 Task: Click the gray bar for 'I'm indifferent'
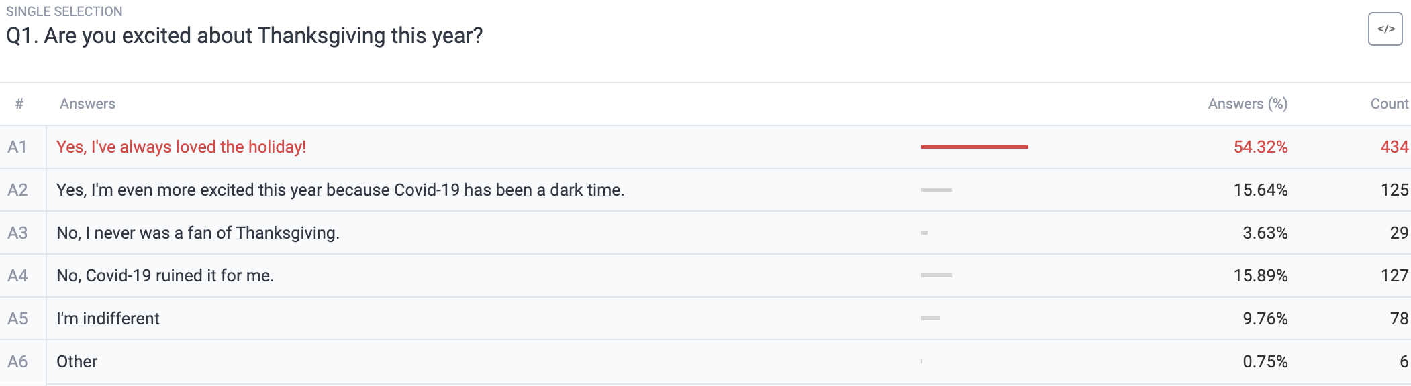click(930, 318)
